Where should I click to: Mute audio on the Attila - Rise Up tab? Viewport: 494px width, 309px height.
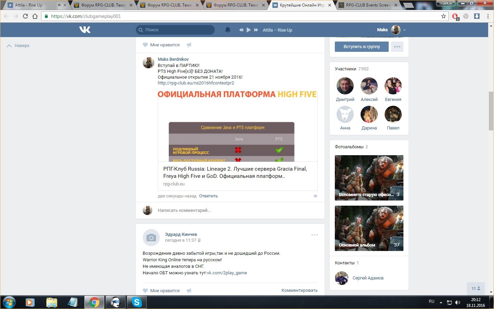[x=59, y=5]
